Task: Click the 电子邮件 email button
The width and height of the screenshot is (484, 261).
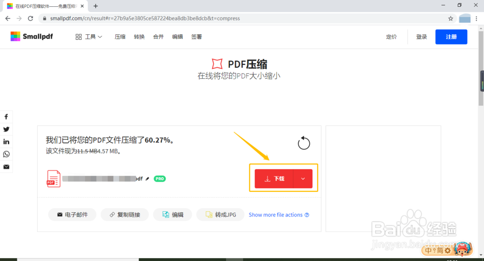Action: (x=72, y=215)
